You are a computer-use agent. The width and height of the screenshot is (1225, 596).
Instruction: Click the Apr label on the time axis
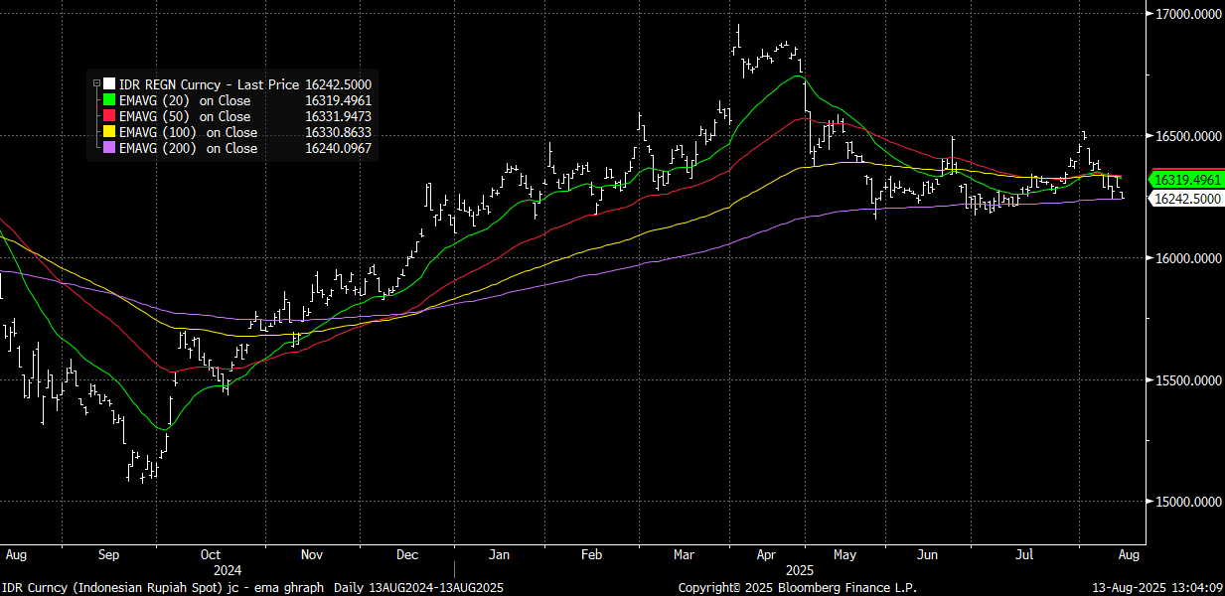coord(765,554)
